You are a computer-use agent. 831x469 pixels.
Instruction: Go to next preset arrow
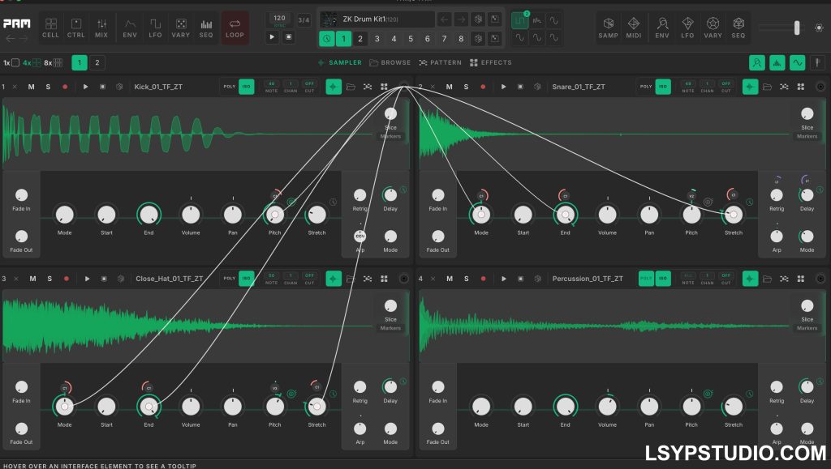pos(461,19)
